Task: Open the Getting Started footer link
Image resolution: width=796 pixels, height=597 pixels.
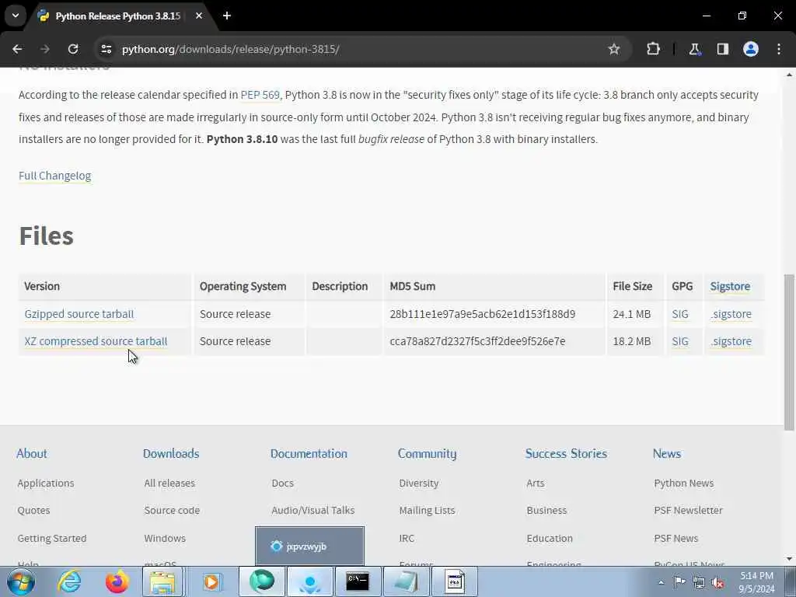Action: [x=52, y=538]
